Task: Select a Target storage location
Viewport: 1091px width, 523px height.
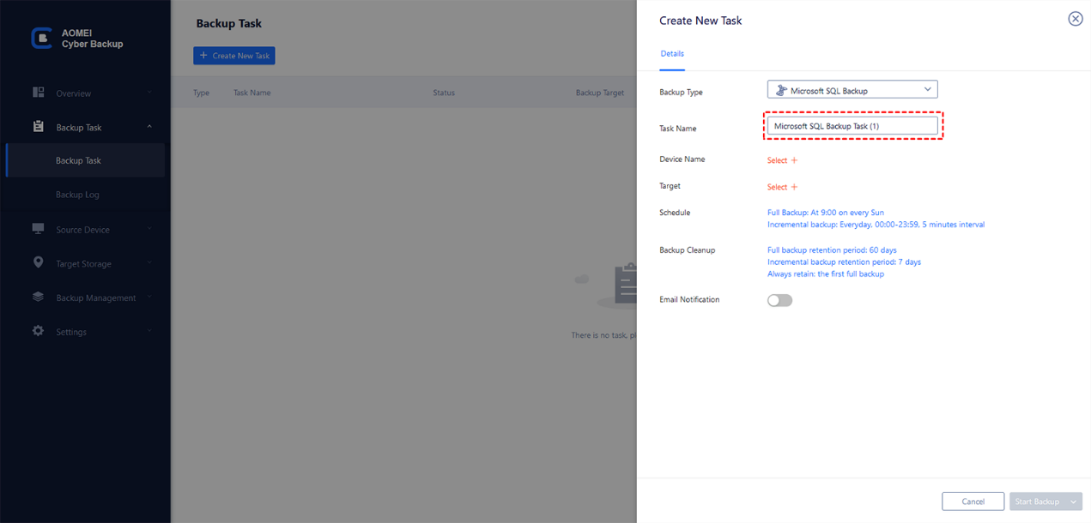Action: coord(782,187)
